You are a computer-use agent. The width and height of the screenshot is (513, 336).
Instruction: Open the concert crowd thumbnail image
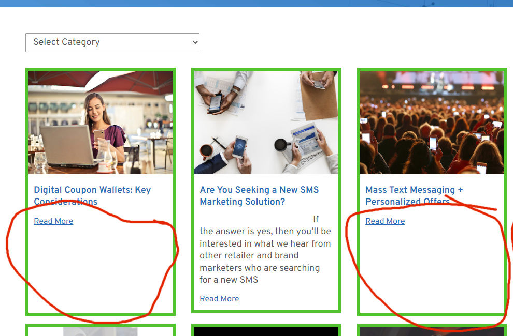(x=432, y=123)
